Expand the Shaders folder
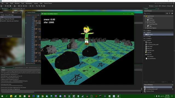The image size is (175, 98). click(x=144, y=39)
